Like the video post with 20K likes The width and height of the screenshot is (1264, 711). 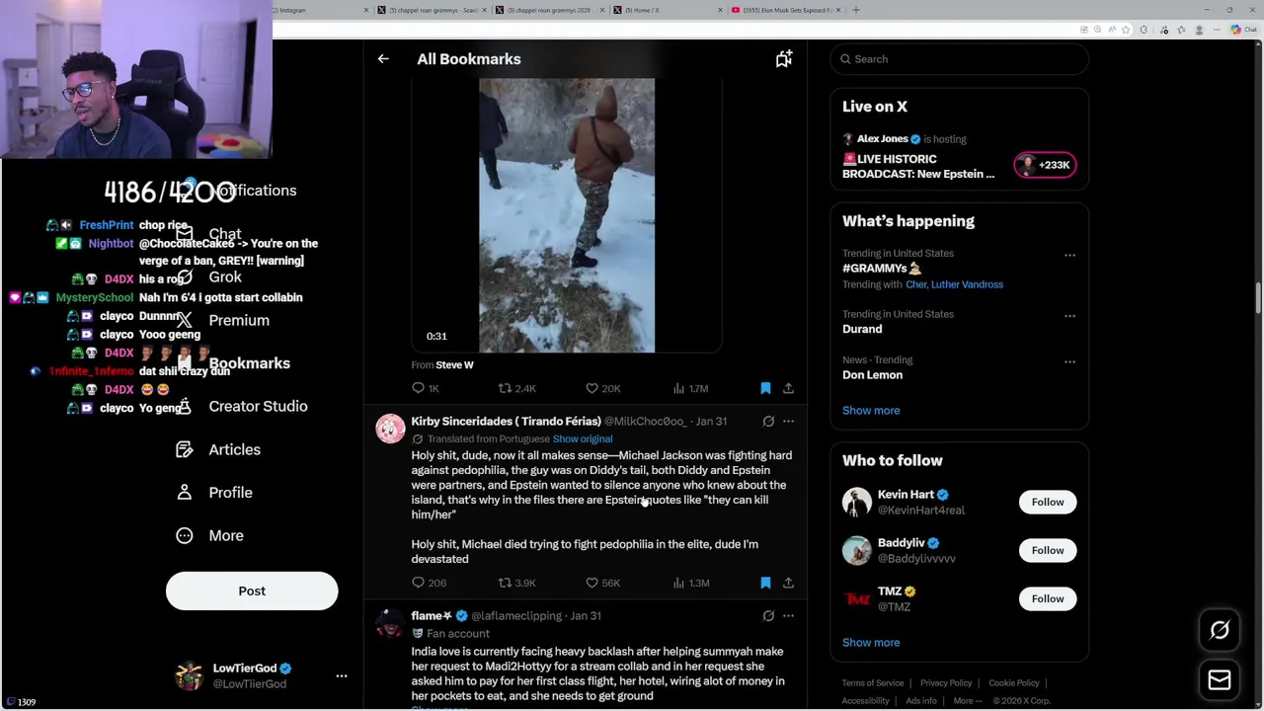point(602,389)
